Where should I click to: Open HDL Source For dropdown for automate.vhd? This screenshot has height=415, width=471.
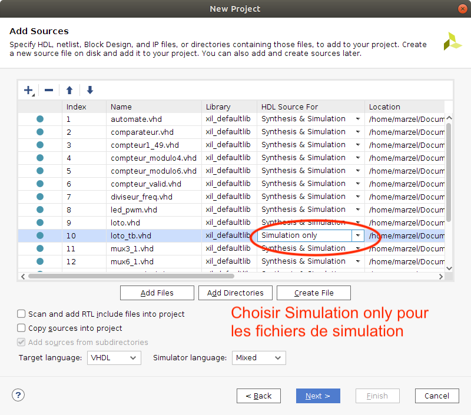358,119
